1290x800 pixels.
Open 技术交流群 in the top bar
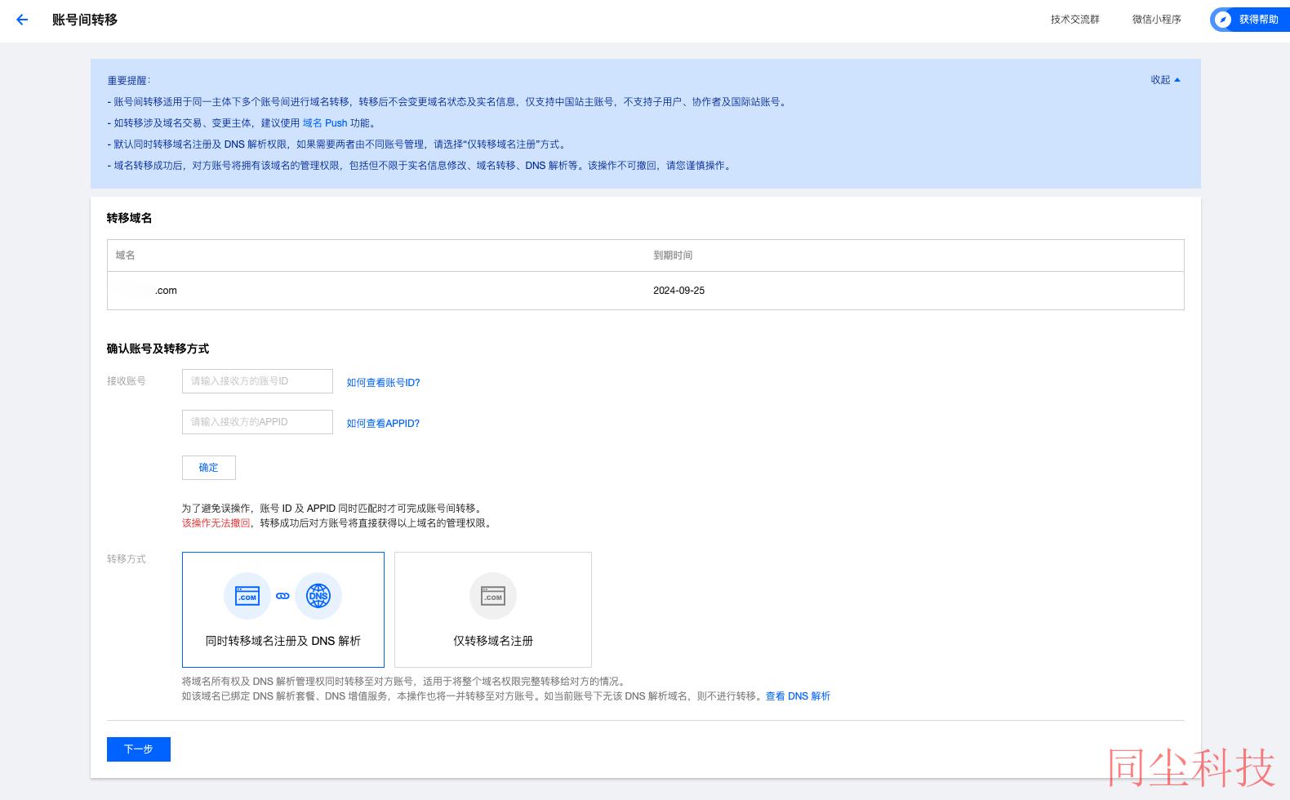(1074, 20)
